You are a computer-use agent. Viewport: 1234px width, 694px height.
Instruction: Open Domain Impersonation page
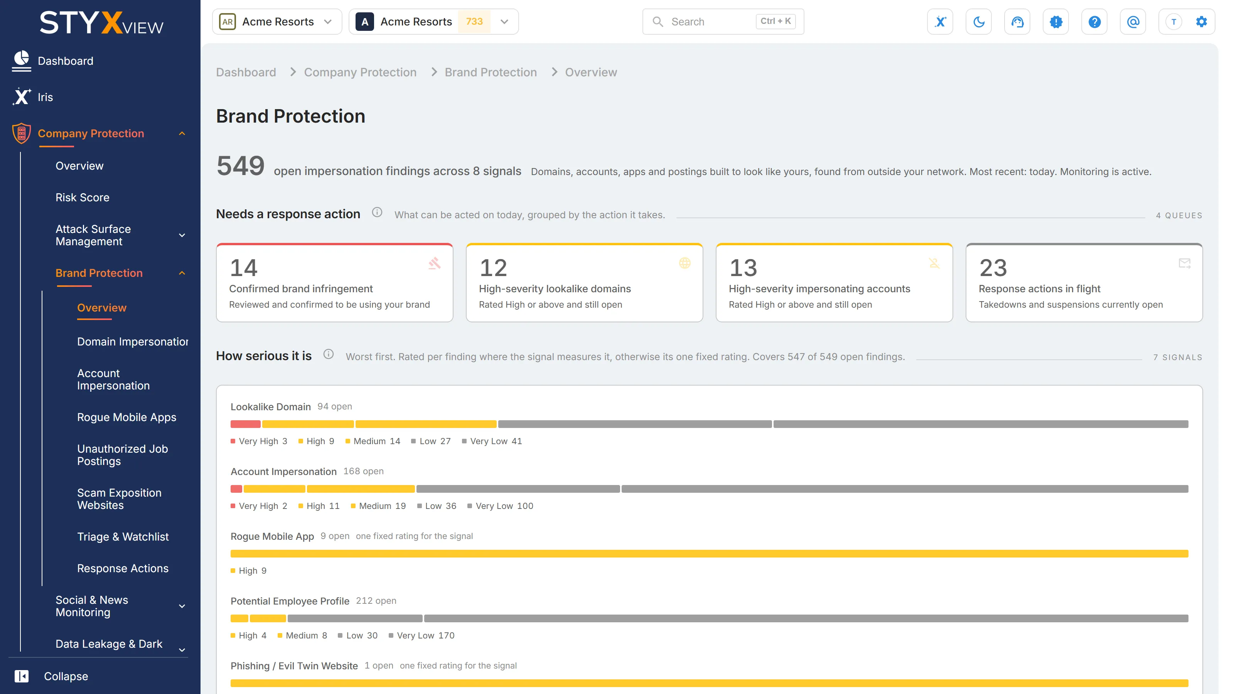(x=133, y=342)
